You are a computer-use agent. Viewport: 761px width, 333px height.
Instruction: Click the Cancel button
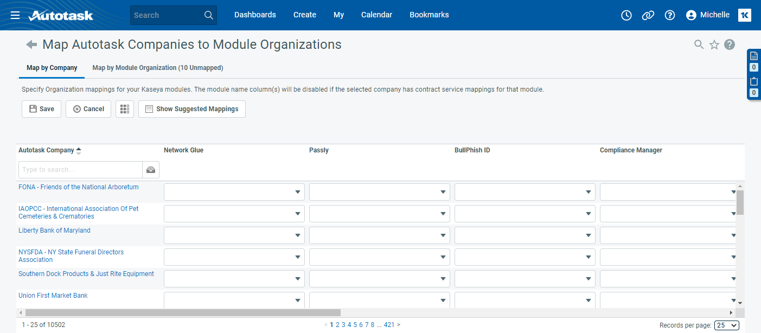point(88,109)
